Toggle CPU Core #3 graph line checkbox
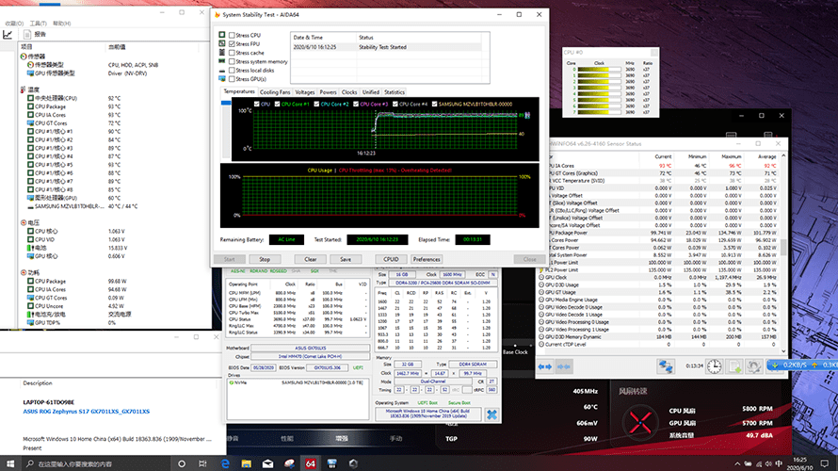838x471 pixels. pos(356,105)
